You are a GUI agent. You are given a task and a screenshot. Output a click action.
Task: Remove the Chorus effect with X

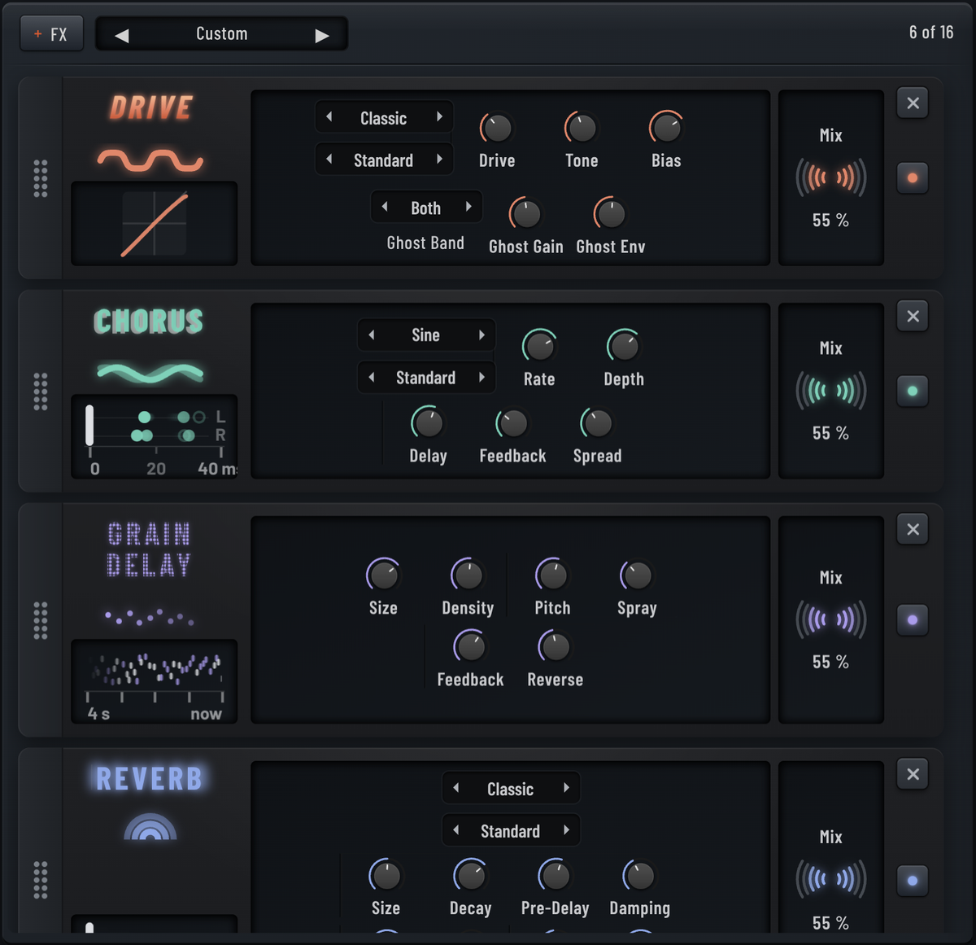pos(913,317)
